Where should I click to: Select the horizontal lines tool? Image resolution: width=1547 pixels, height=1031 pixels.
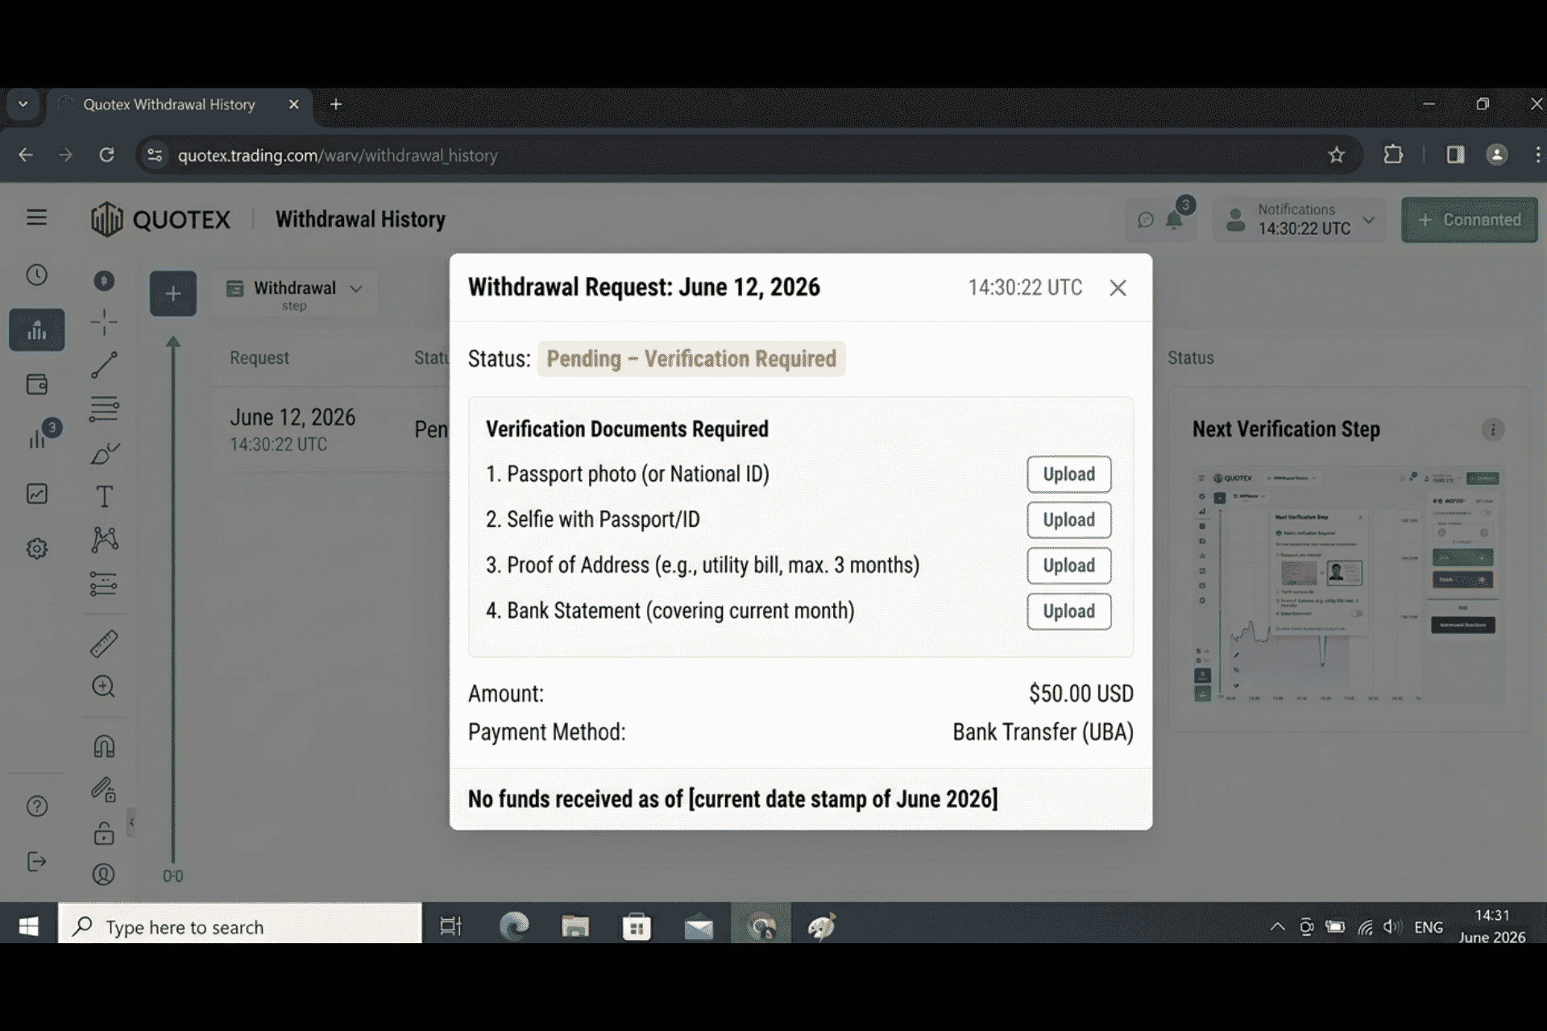point(104,409)
